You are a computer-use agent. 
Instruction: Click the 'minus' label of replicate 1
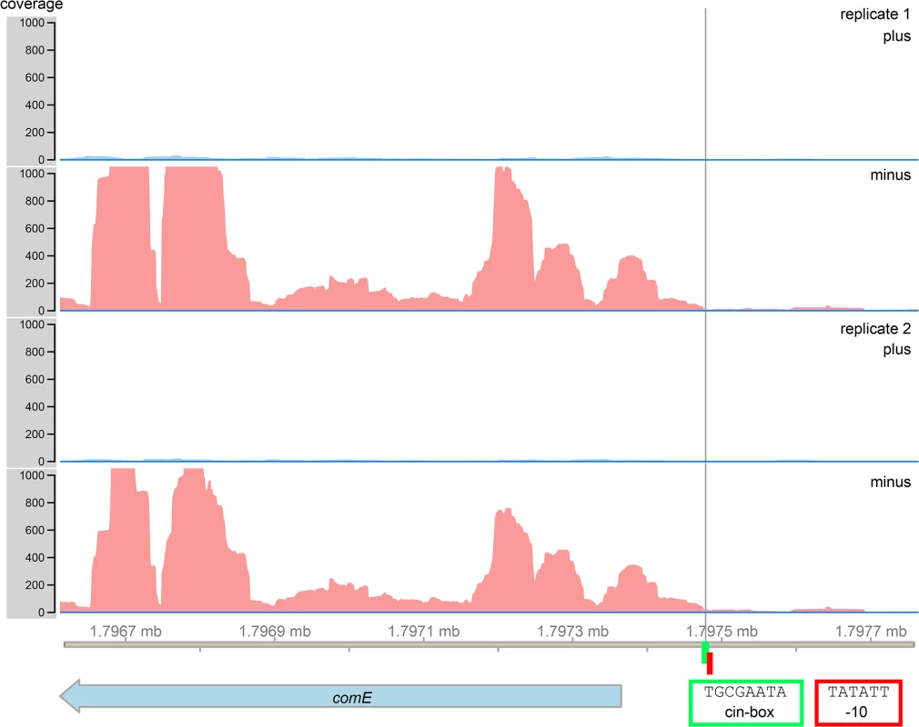pos(890,175)
